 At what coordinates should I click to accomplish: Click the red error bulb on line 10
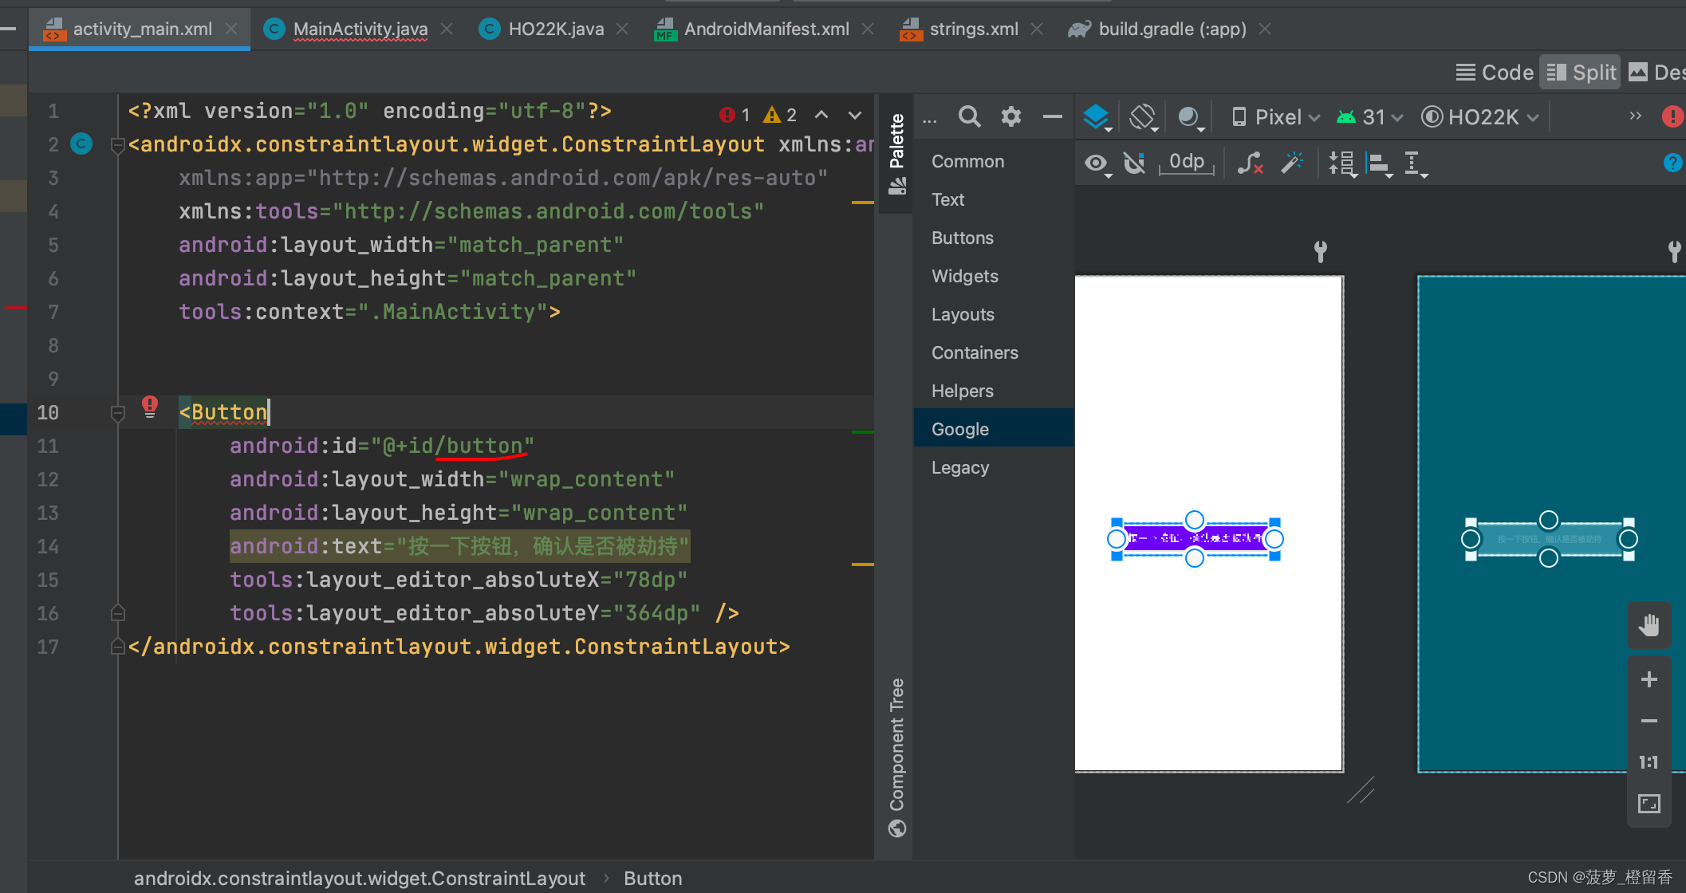click(150, 406)
